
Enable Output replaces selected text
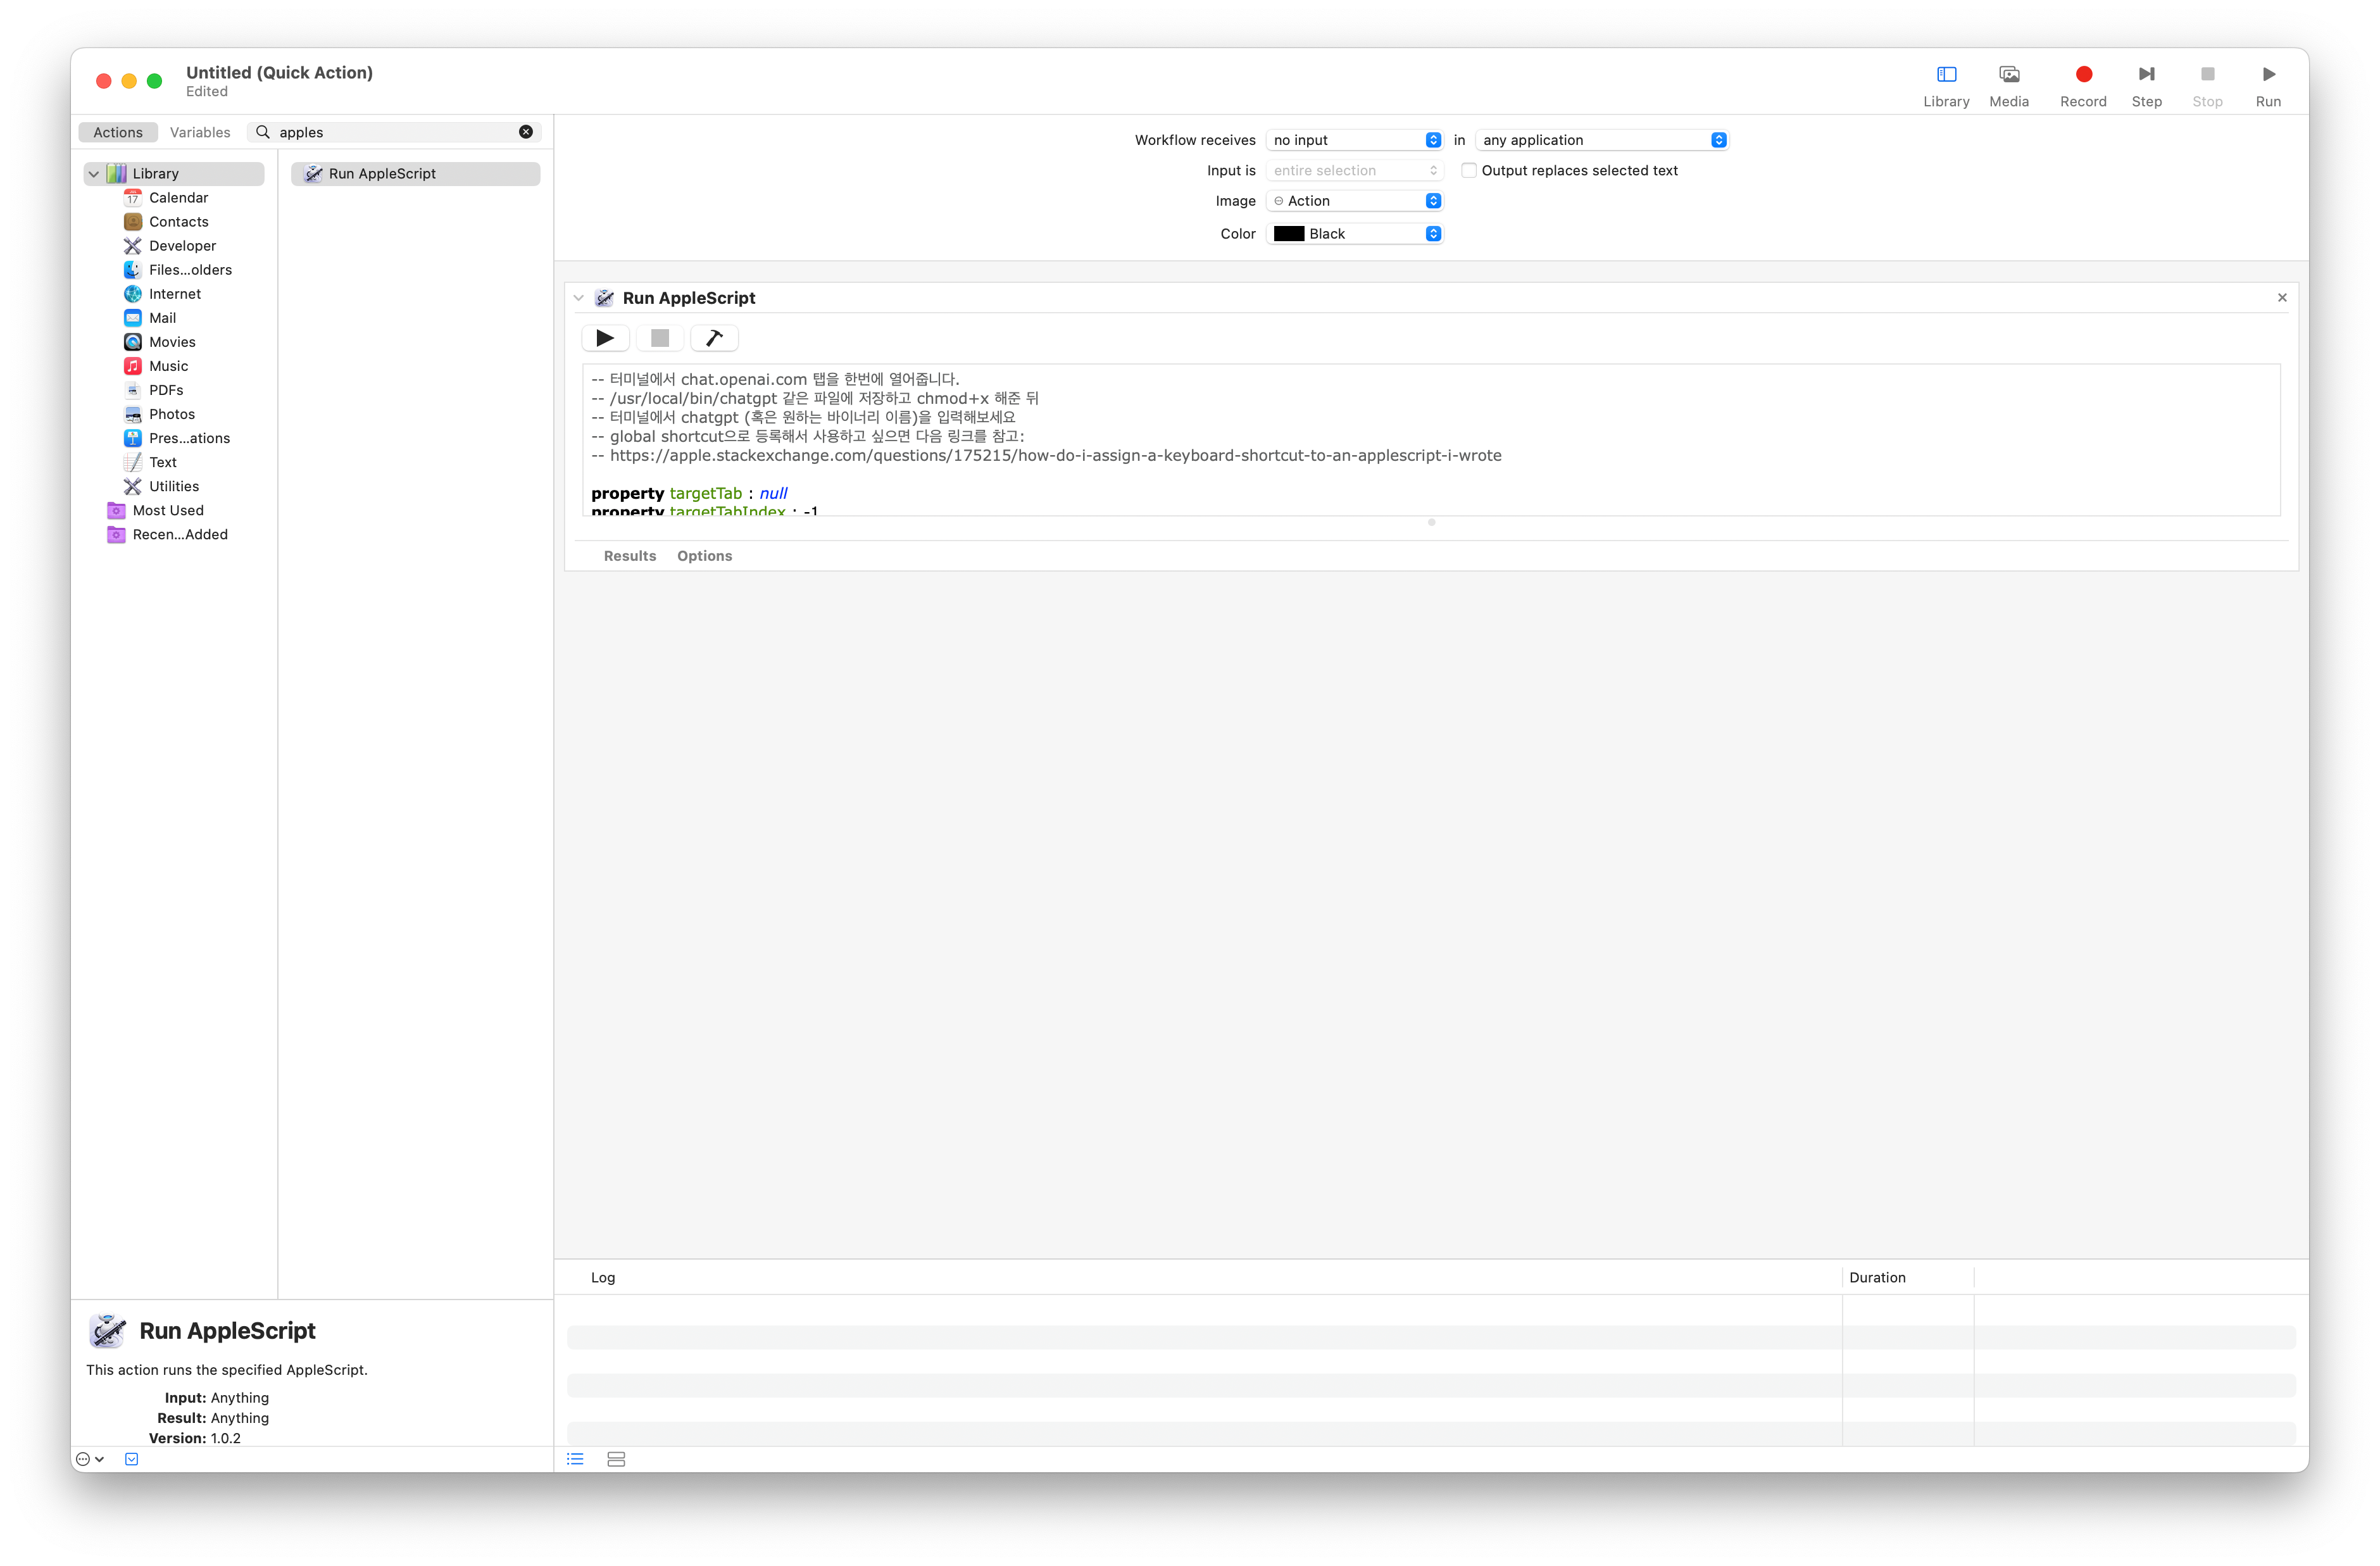(1468, 170)
